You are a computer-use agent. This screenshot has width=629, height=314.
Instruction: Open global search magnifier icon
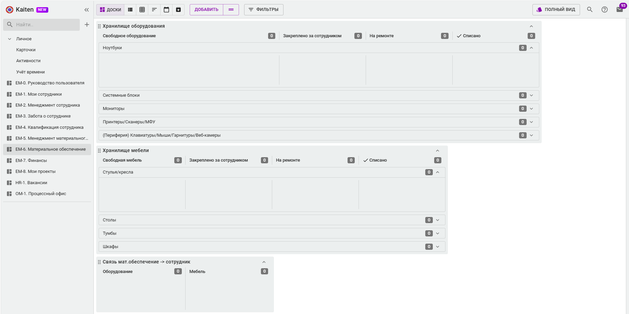pyautogui.click(x=590, y=10)
